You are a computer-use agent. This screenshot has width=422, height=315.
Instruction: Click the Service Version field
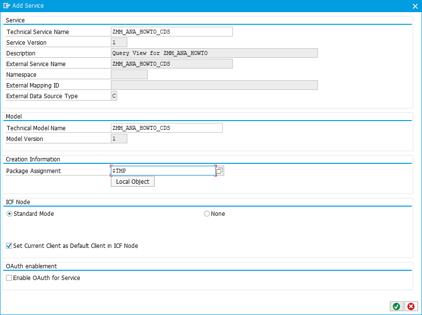pos(119,42)
